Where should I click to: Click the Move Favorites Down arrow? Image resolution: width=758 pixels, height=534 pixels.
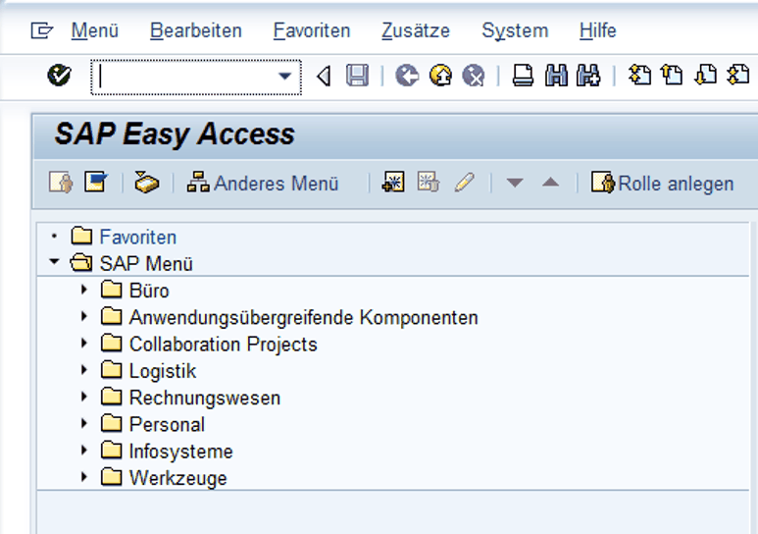pyautogui.click(x=515, y=183)
